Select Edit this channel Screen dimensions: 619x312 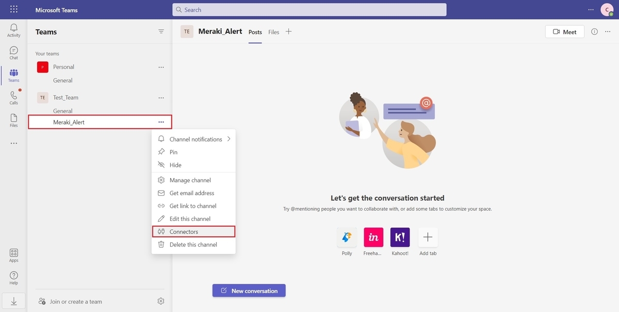[193, 219]
